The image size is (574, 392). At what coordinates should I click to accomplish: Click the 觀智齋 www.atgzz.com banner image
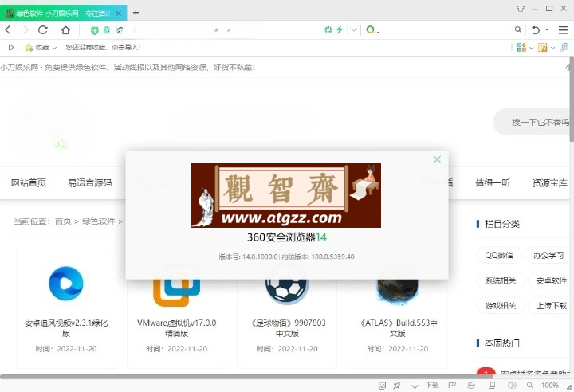pos(286,195)
